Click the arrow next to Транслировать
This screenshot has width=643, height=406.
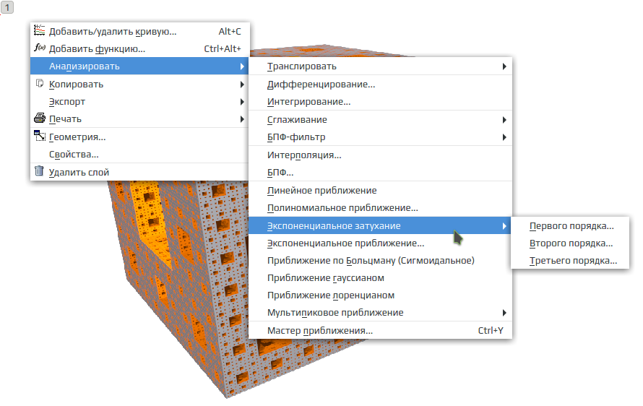(504, 66)
